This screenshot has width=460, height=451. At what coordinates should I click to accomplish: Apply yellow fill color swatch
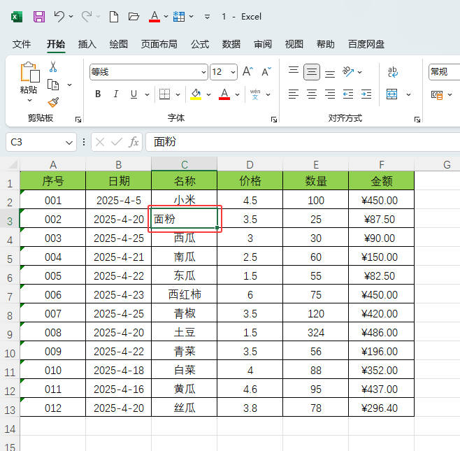(196, 94)
